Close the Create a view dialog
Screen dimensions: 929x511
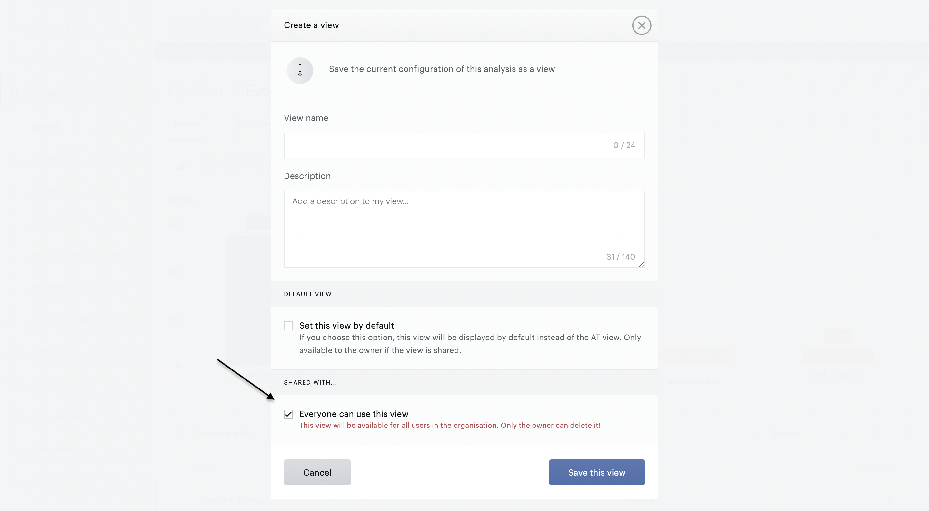pos(641,25)
